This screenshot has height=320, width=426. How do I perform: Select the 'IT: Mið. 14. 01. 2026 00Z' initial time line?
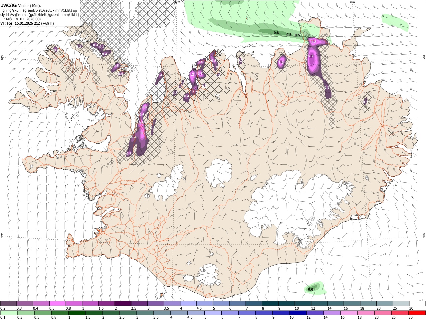21,19
